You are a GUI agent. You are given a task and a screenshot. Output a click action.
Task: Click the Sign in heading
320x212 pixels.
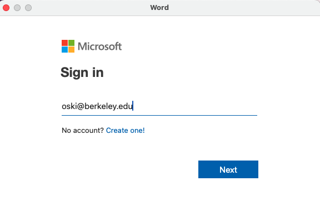[82, 73]
